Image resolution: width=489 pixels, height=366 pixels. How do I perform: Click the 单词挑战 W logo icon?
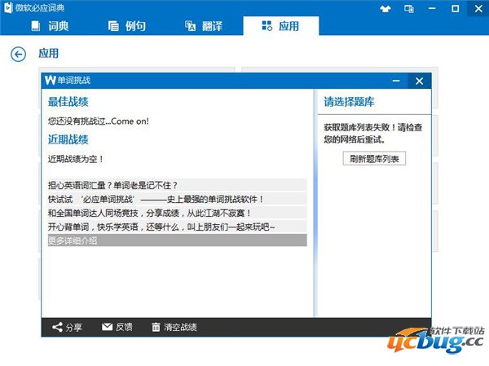pyautogui.click(x=50, y=80)
